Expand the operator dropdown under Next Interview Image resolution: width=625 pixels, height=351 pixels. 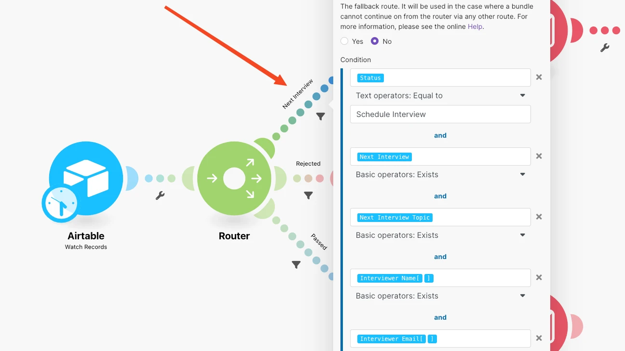(440, 175)
